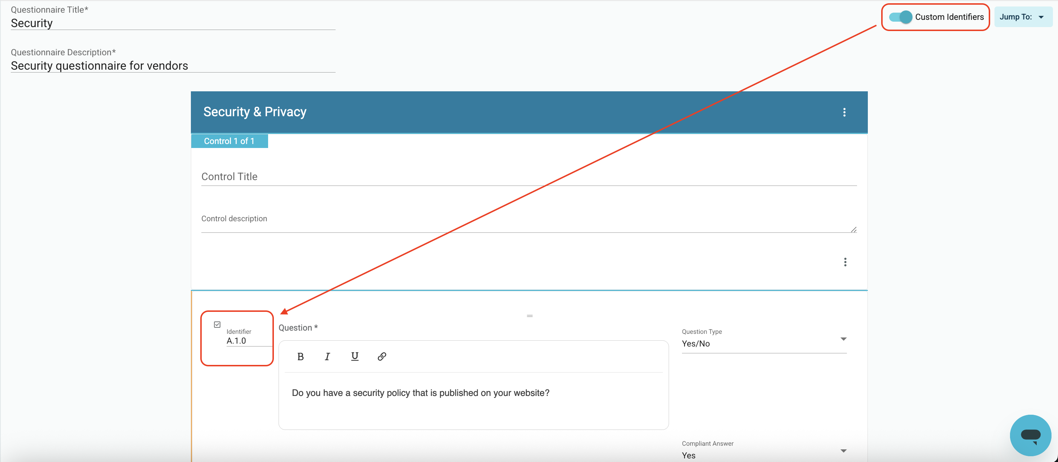The image size is (1058, 462).
Task: Apply italic formatting to question text
Action: tap(327, 357)
